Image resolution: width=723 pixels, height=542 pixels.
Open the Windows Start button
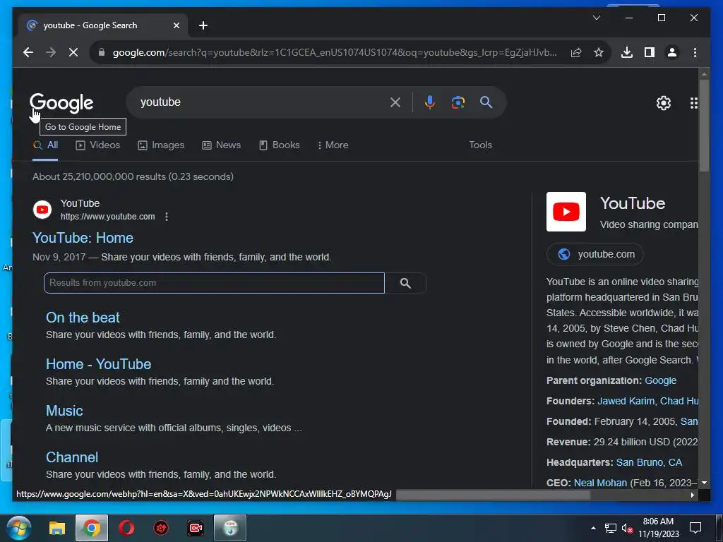(x=19, y=528)
